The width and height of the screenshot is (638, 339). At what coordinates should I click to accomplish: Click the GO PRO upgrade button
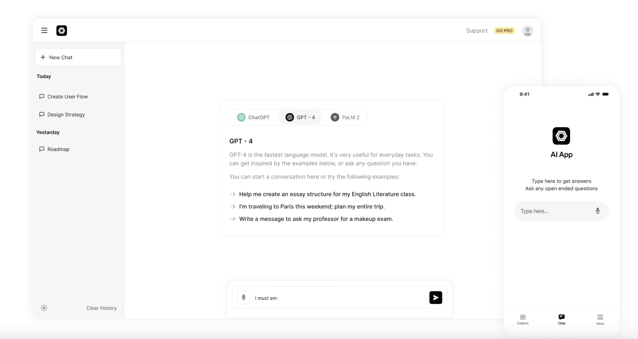(x=504, y=30)
